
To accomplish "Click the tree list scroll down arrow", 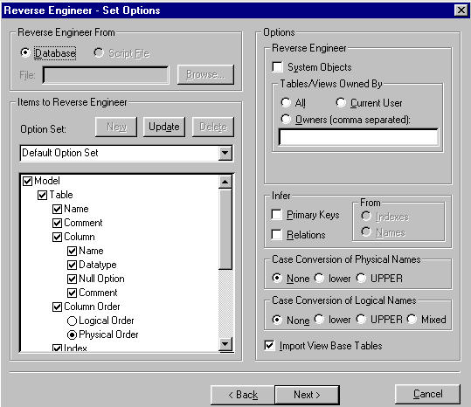I will (225, 344).
